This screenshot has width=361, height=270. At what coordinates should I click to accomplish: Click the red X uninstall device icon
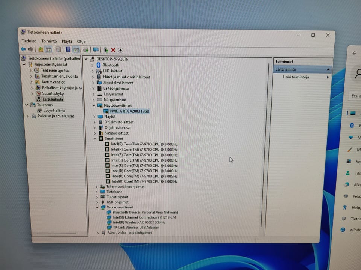[113, 50]
